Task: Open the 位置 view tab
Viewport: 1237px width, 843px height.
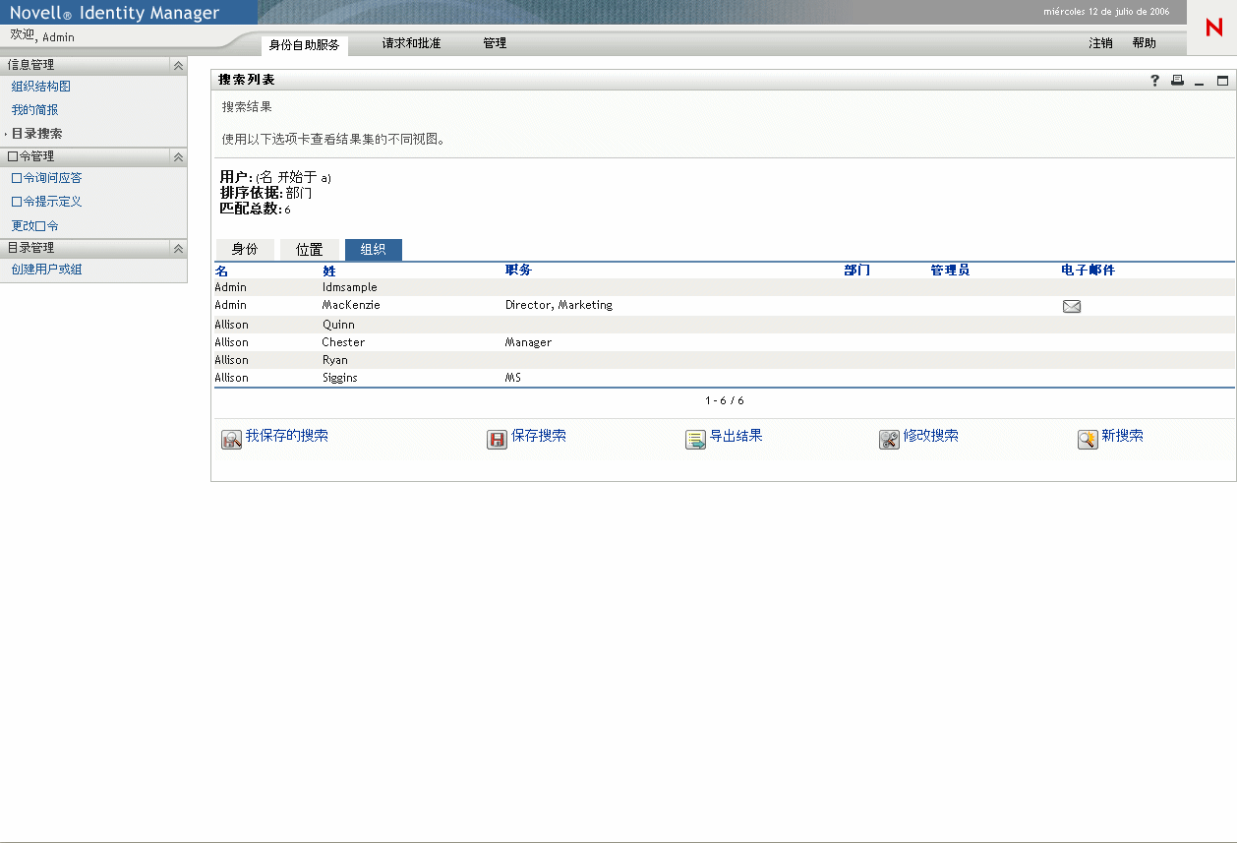Action: (310, 249)
